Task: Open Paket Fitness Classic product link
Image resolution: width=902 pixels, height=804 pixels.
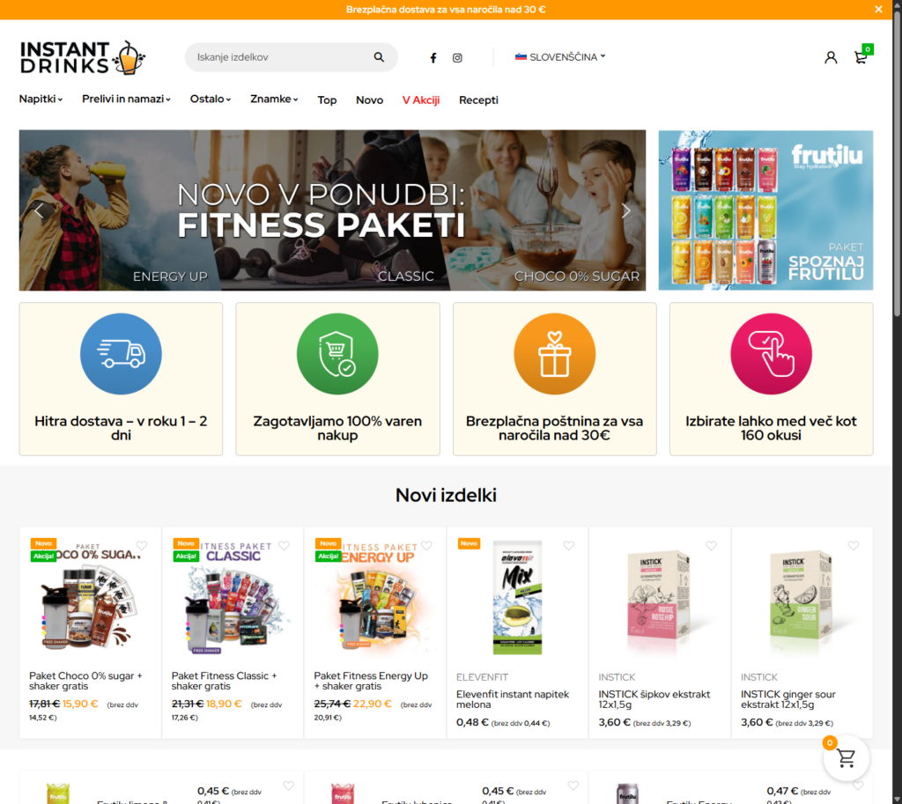Action: [x=224, y=681]
